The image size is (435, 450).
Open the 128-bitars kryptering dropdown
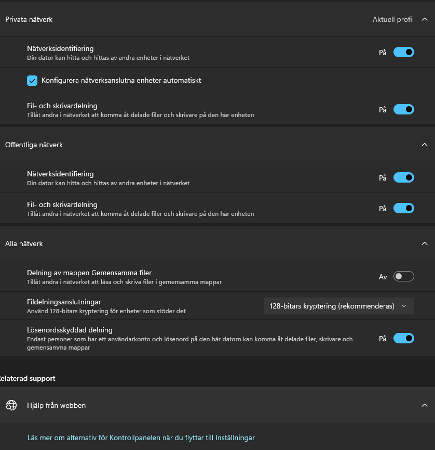(339, 306)
